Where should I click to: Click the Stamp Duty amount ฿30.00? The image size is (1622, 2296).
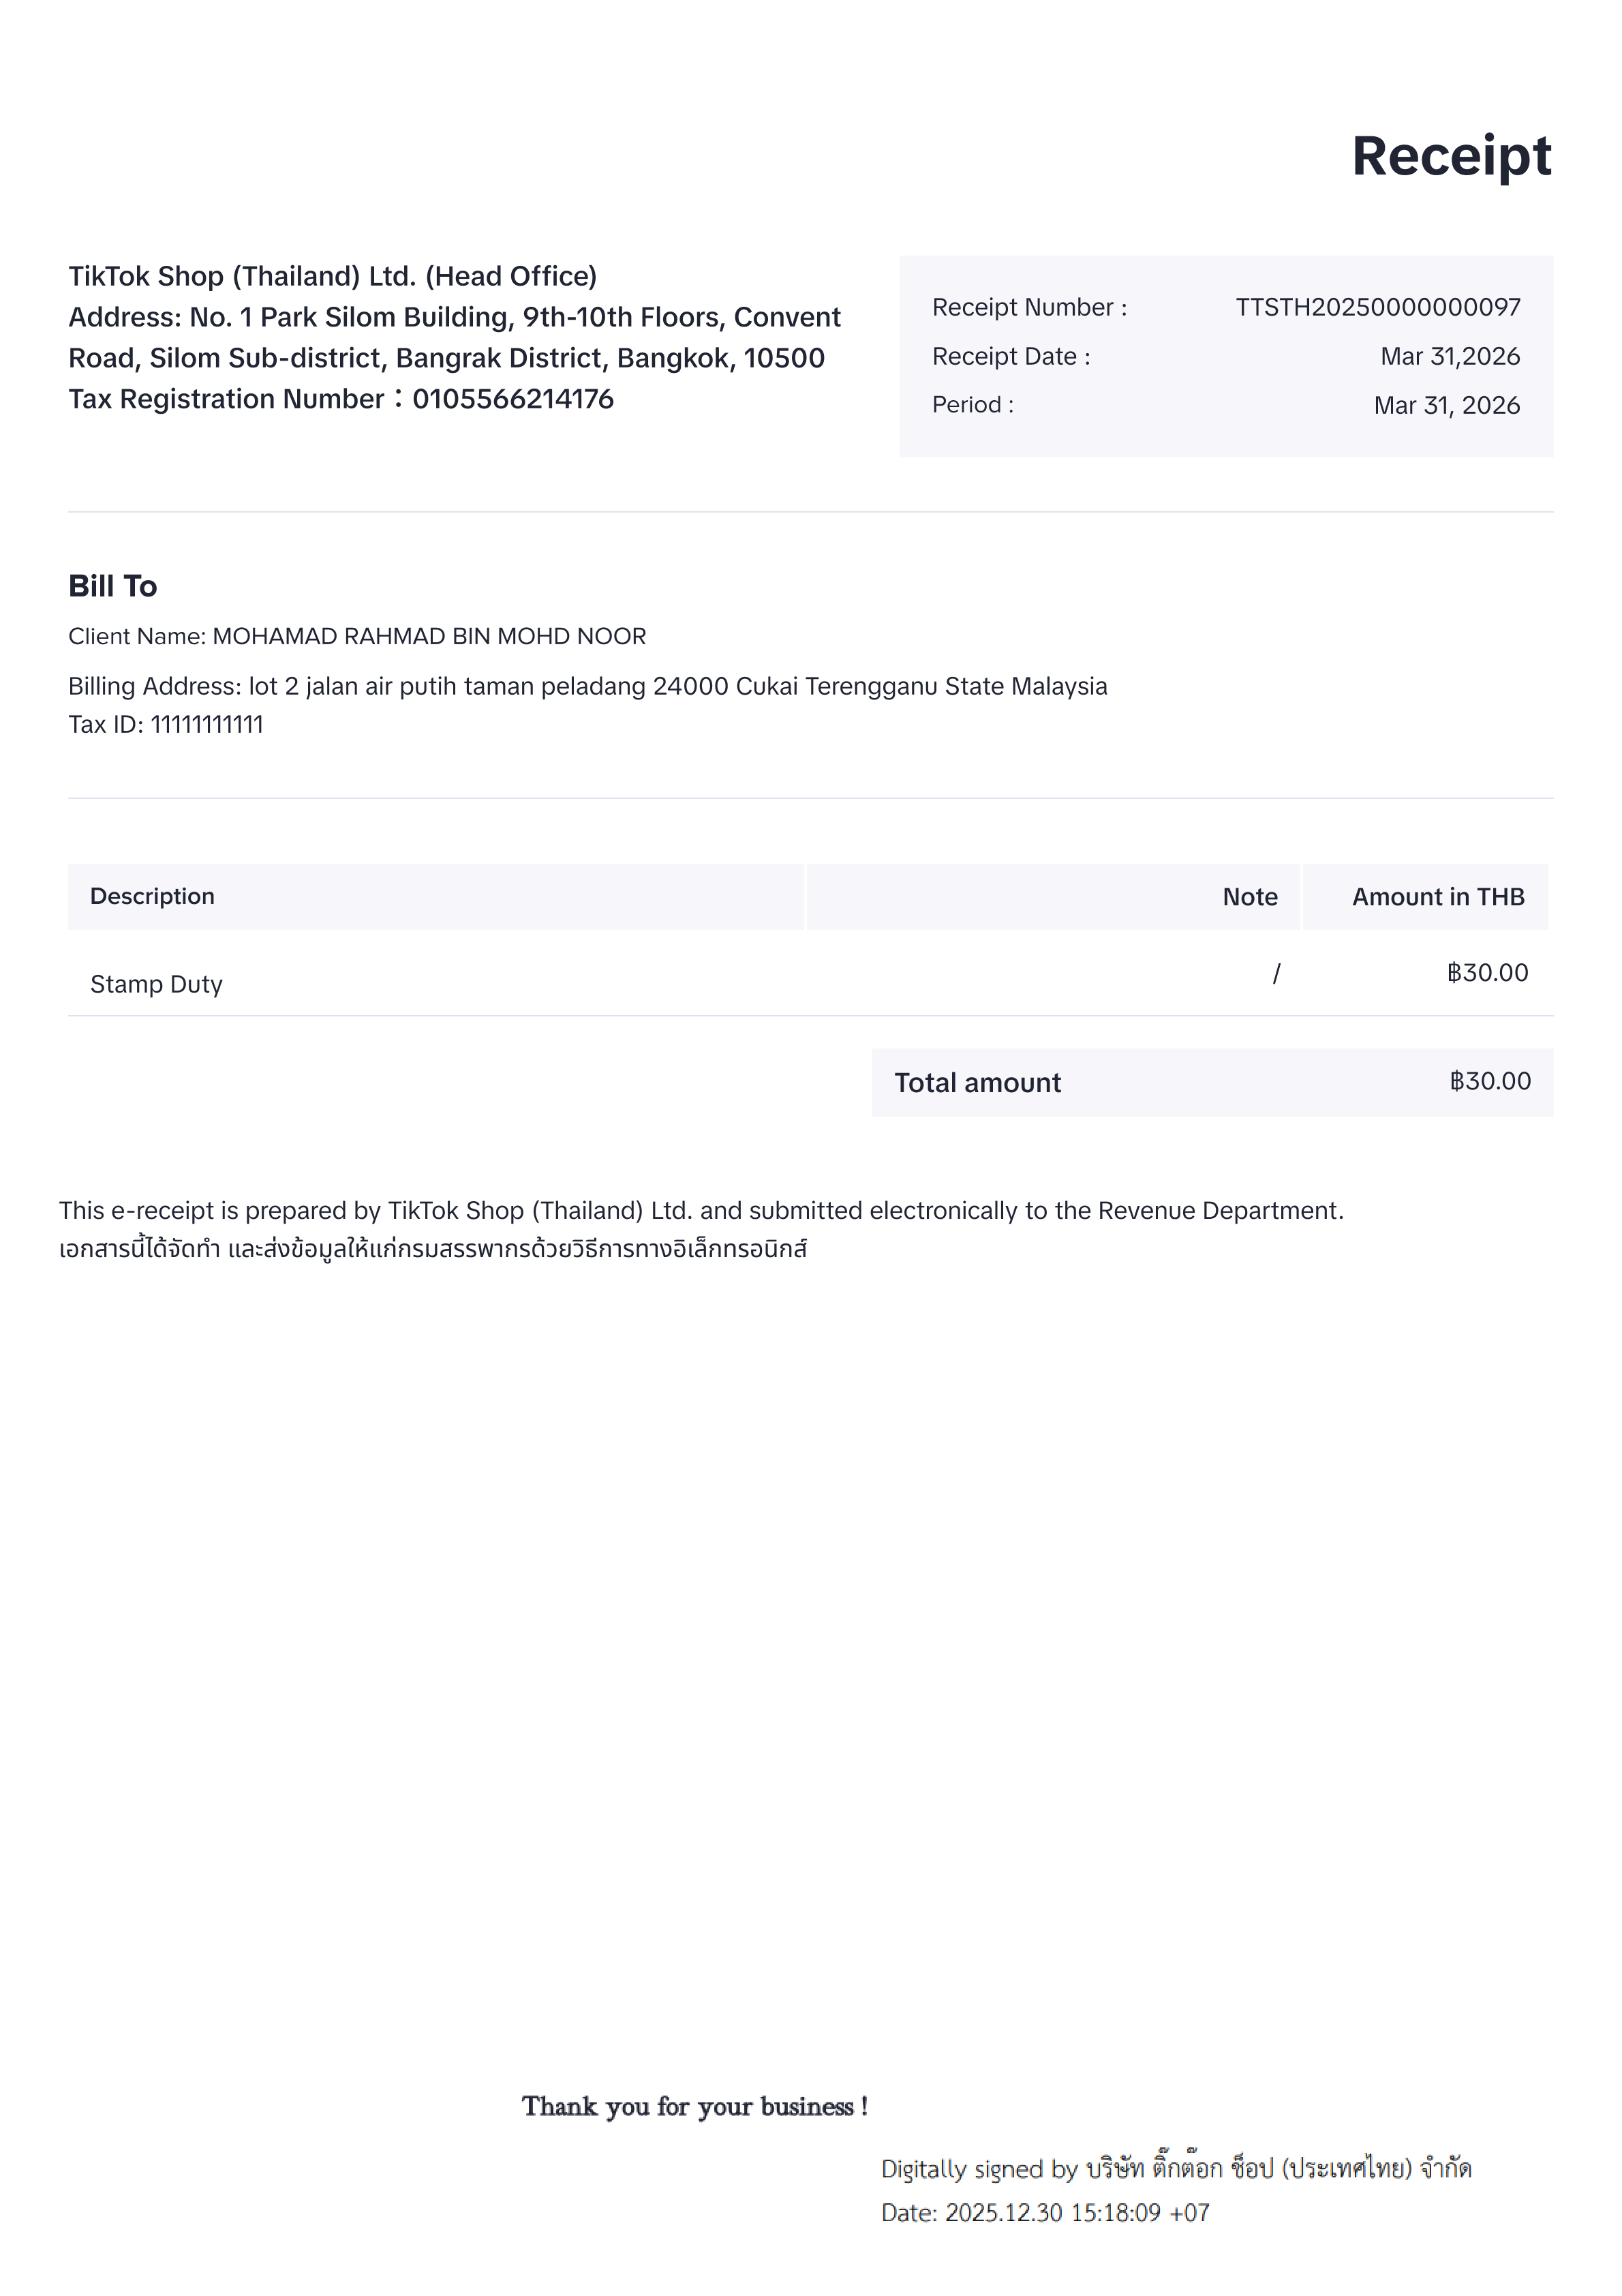pyautogui.click(x=1487, y=973)
